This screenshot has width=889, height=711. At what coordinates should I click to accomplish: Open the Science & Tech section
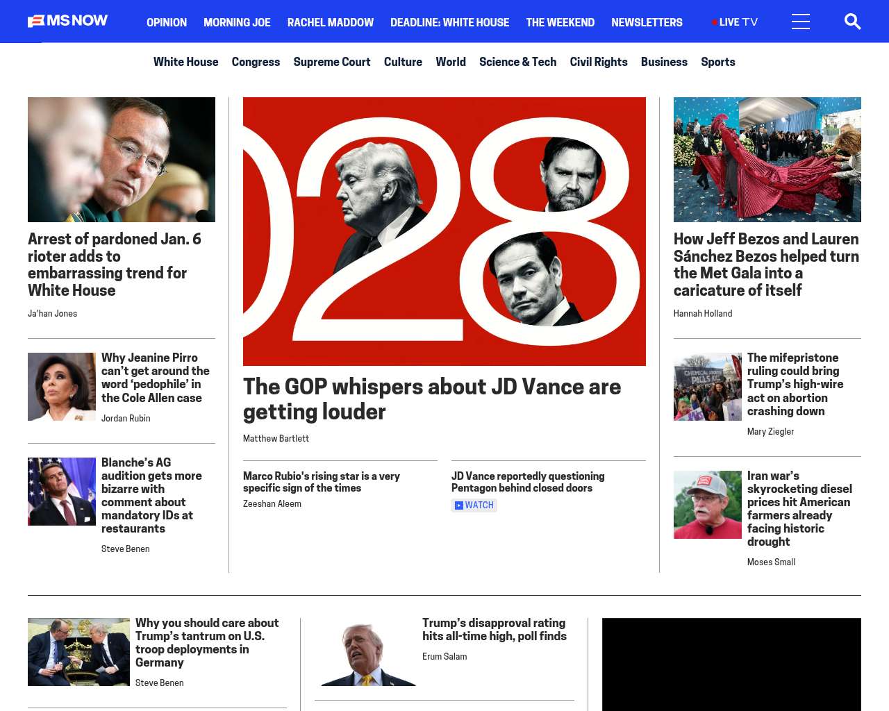tap(517, 62)
